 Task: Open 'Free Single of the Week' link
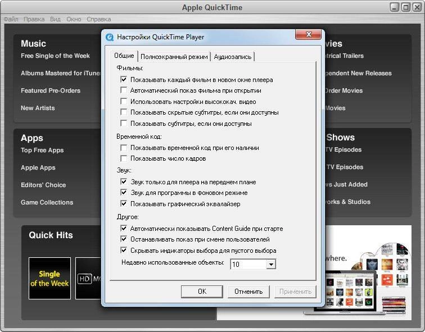click(55, 56)
